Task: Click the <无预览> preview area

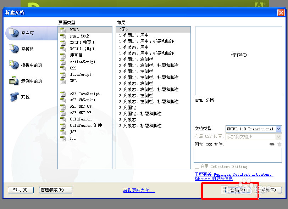Action: coord(239,61)
